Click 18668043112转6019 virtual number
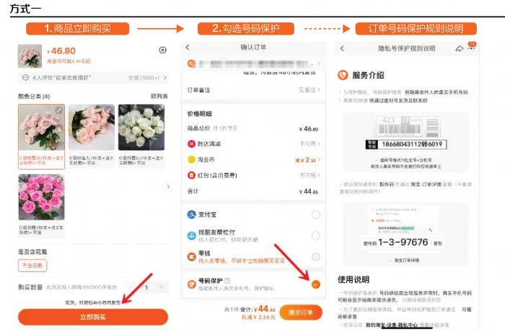Viewport: 505px width, 332px height. tap(412, 144)
